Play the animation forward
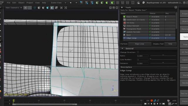Viewport: 188px width, 106px height. click(157, 104)
